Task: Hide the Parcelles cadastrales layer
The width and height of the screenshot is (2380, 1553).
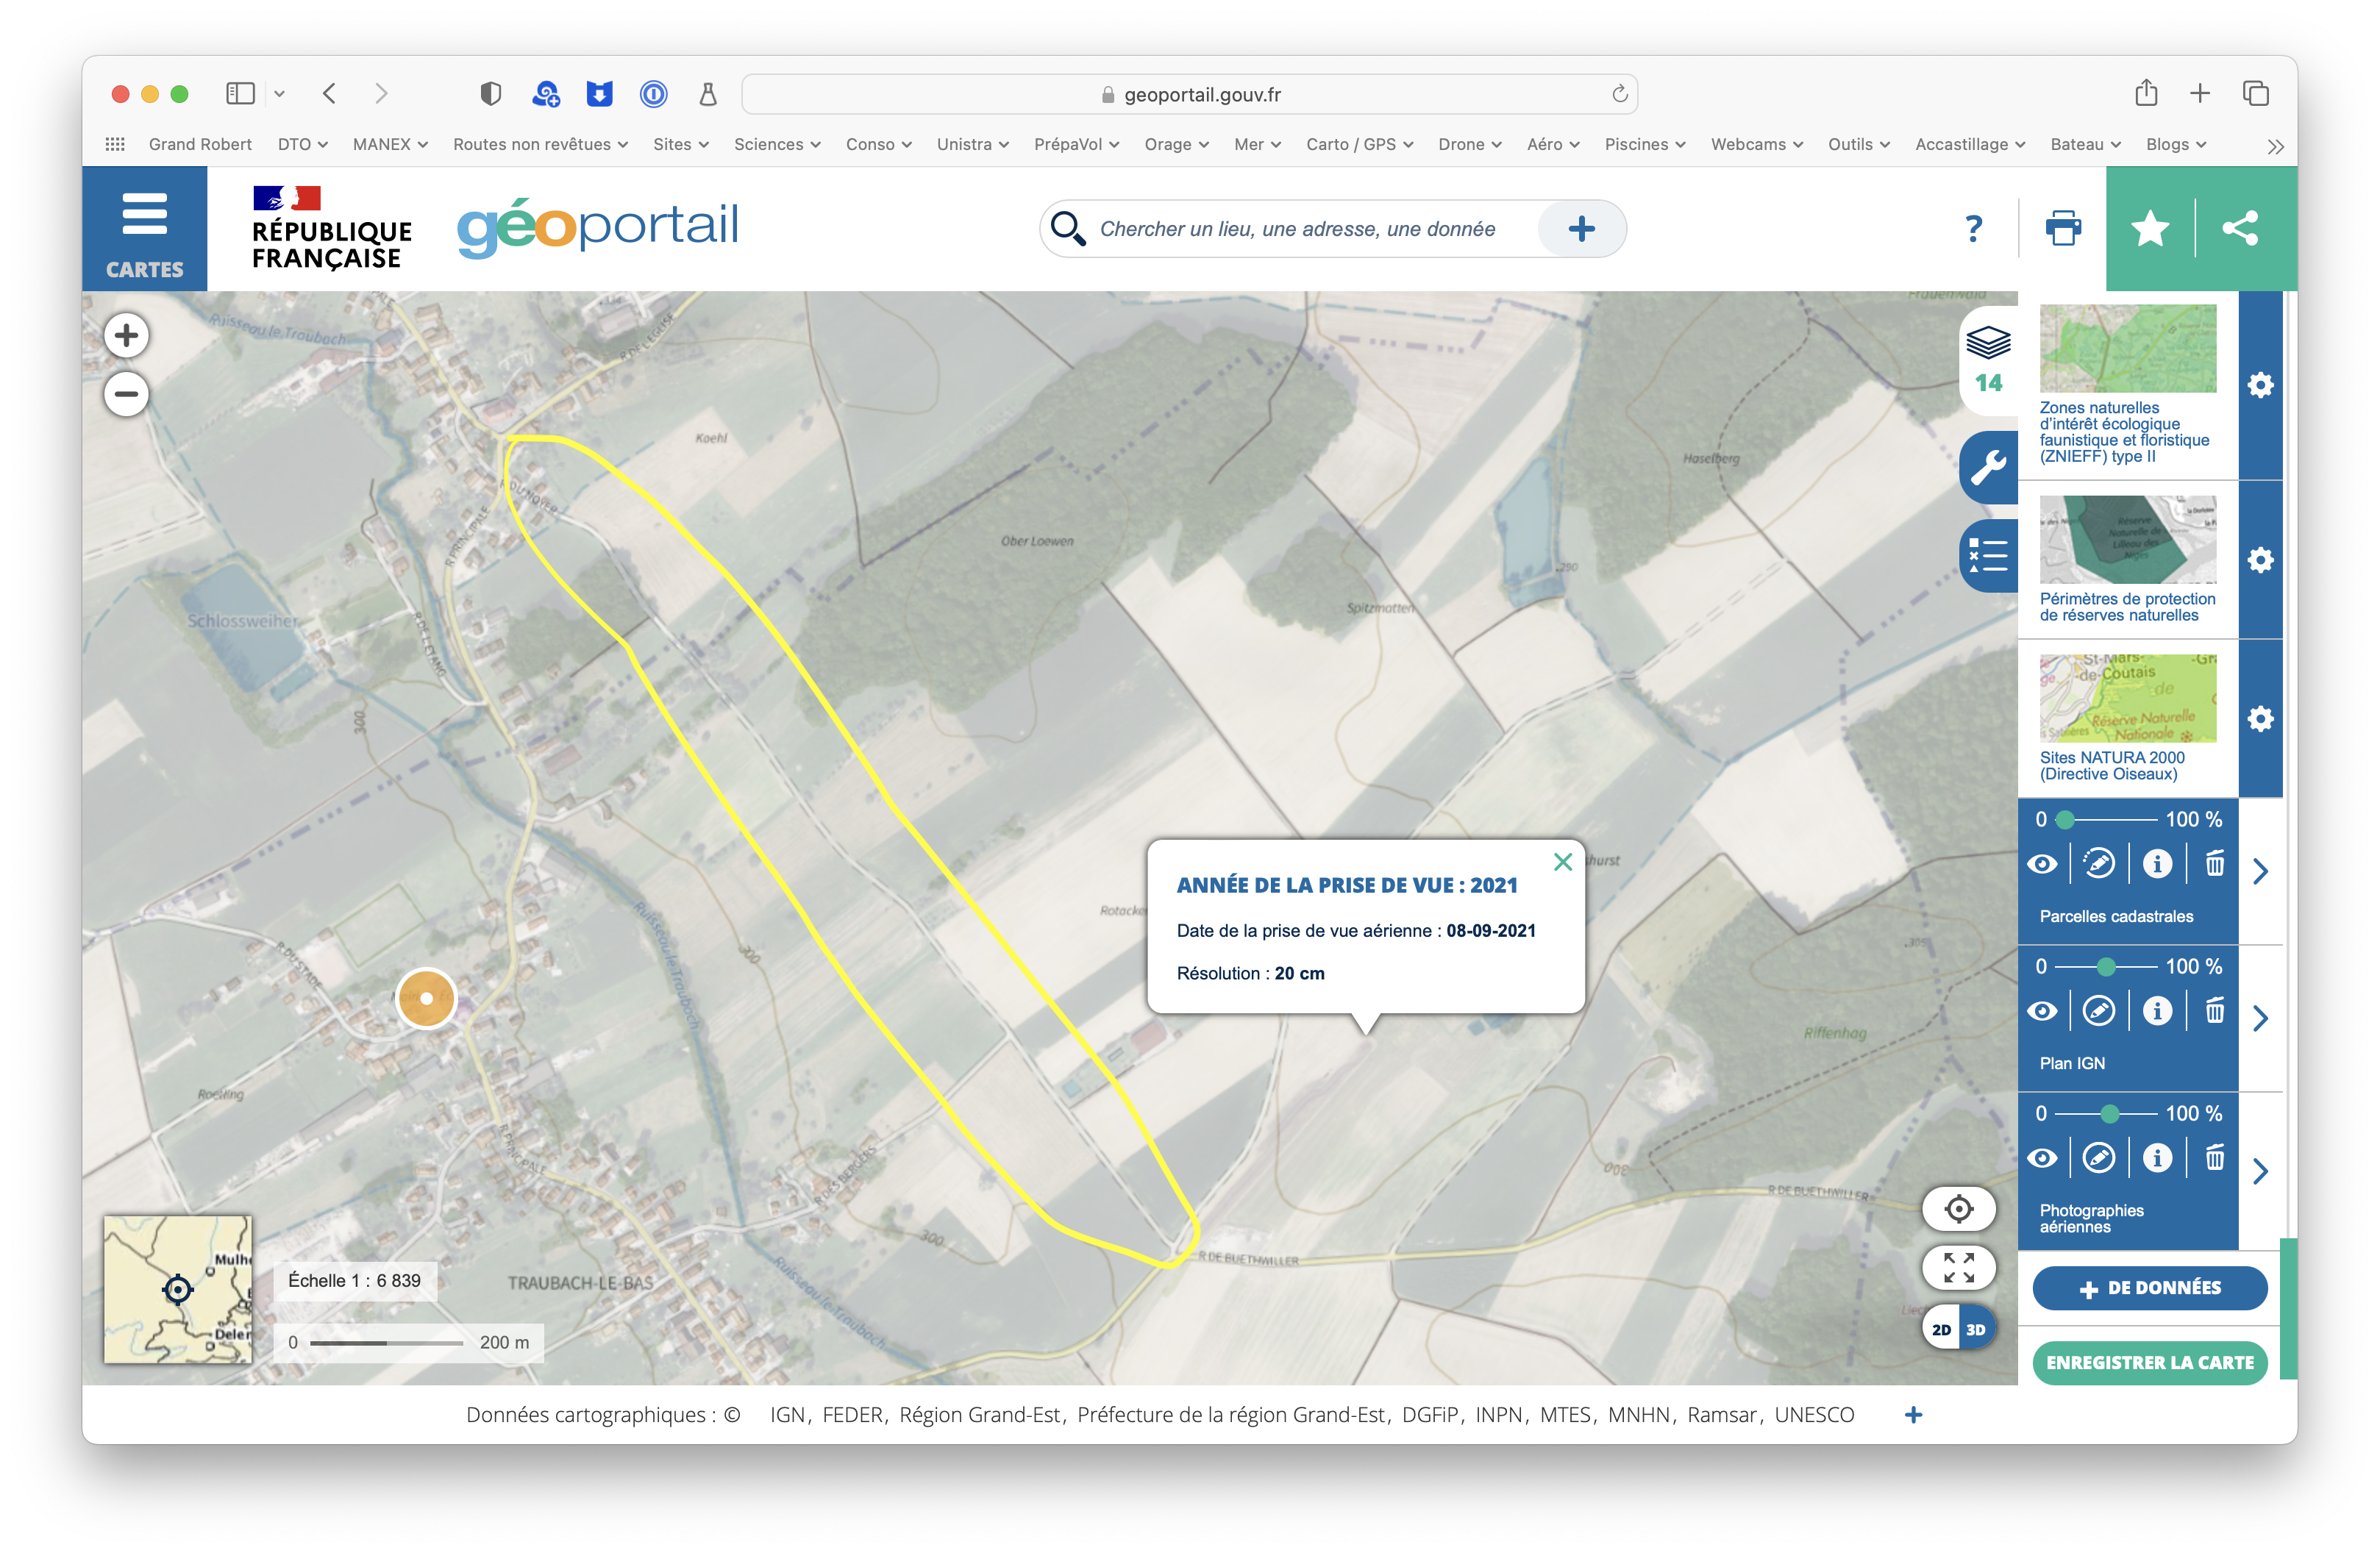Action: point(2042,864)
